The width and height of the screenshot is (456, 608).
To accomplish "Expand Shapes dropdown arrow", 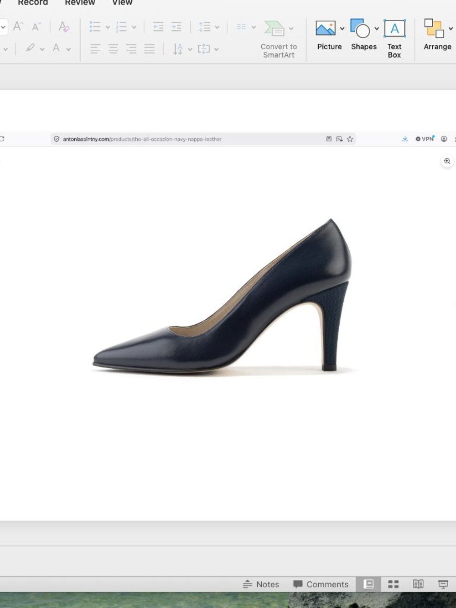I will point(377,28).
